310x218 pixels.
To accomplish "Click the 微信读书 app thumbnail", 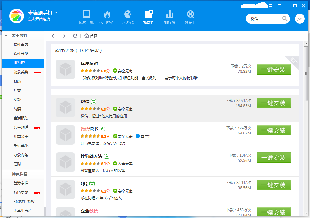I will coord(65,135).
